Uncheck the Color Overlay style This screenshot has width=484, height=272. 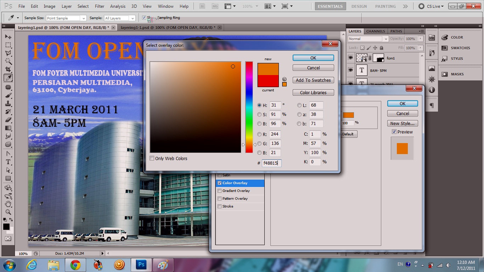click(220, 183)
